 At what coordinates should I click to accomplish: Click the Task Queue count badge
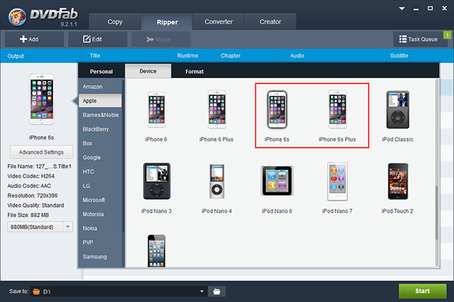click(447, 36)
